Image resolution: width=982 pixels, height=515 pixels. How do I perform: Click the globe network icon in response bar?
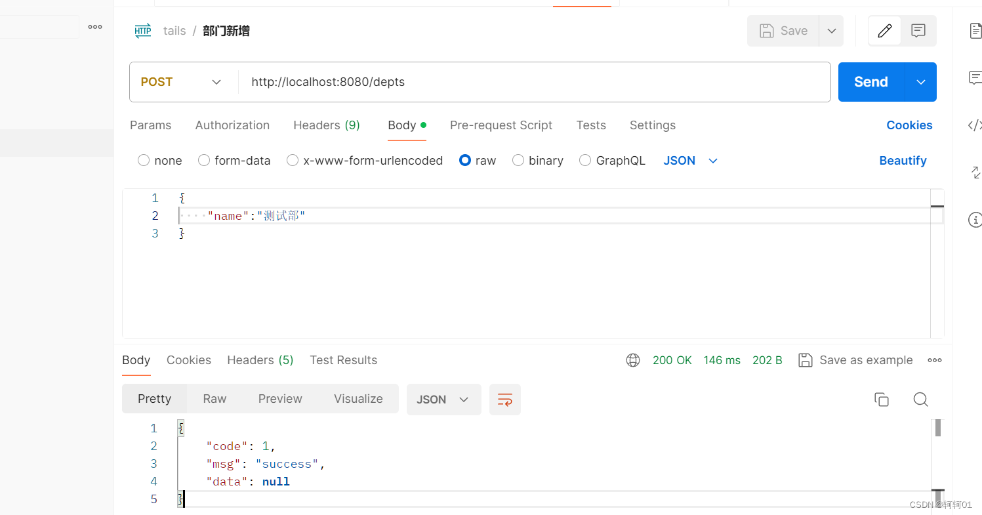click(x=633, y=360)
